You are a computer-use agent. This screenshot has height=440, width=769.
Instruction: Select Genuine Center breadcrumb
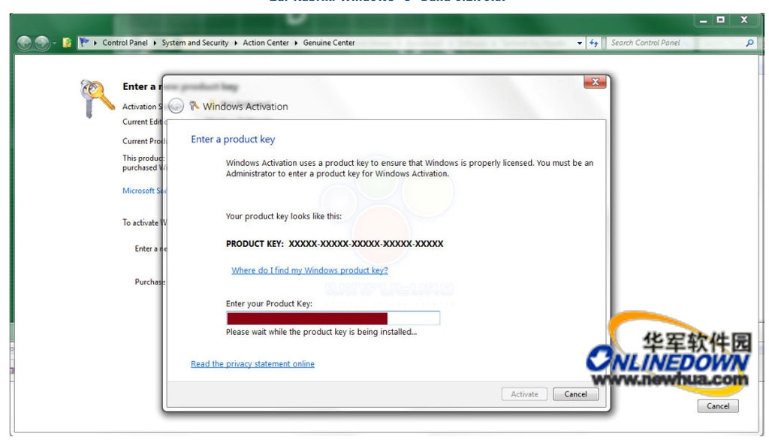(329, 43)
